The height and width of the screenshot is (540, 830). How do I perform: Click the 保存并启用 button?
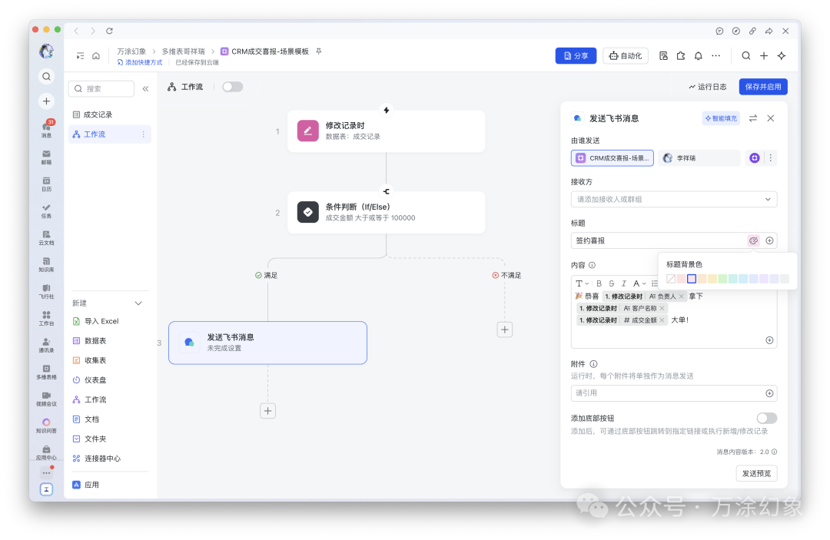762,86
